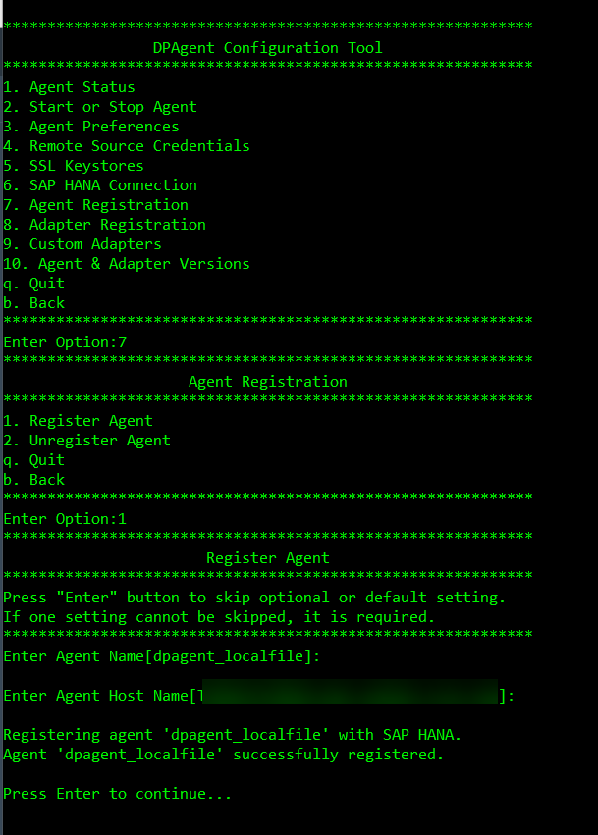The width and height of the screenshot is (598, 835).
Task: Click the "5. SSL Keystores" line
Action: tap(73, 166)
